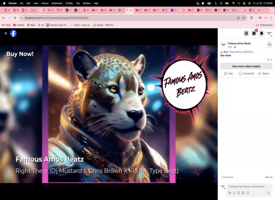275x200 pixels.
Task: Open Spotlight search in menu bar
Action: tap(239, 3)
